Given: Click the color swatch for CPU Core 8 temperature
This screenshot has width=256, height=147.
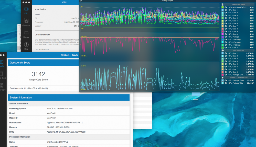Looking at the screenshot, I should click(x=222, y=29).
